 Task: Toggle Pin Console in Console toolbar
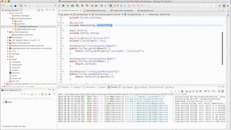click(x=205, y=91)
